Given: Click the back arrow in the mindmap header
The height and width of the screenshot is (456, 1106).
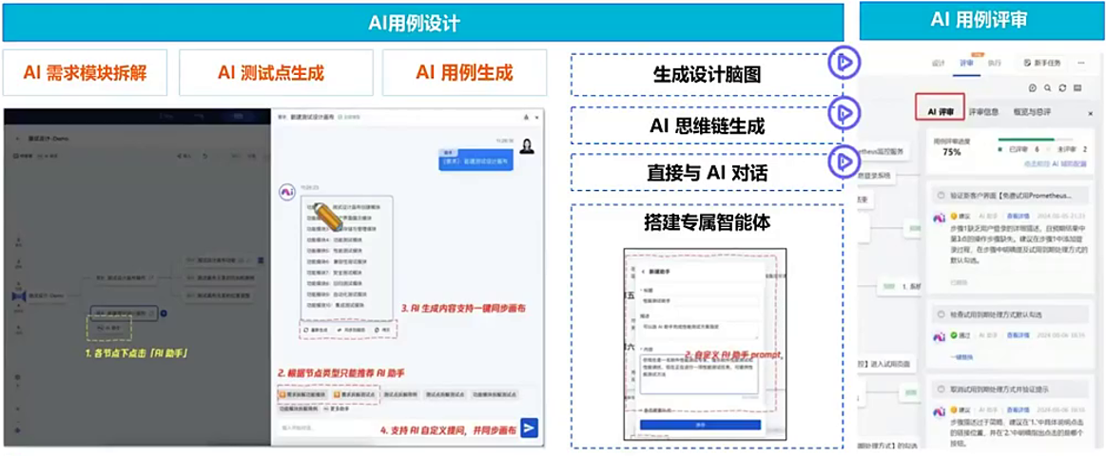Looking at the screenshot, I should tap(17, 139).
